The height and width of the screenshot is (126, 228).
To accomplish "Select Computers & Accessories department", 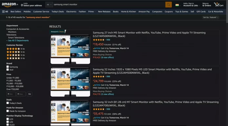I will pyautogui.click(x=18, y=29).
